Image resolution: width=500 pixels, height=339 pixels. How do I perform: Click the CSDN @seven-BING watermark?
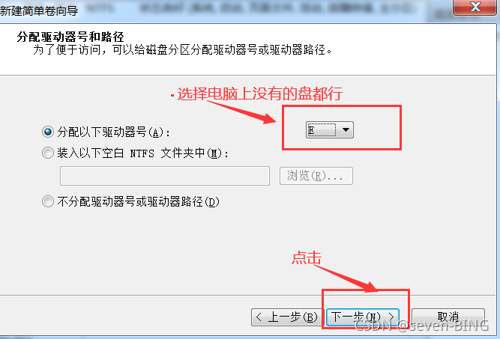(x=421, y=326)
